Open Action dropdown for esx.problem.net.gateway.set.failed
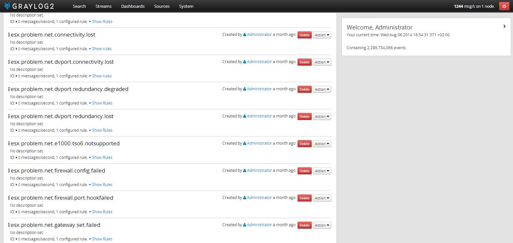This screenshot has width=513, height=243. click(322, 225)
